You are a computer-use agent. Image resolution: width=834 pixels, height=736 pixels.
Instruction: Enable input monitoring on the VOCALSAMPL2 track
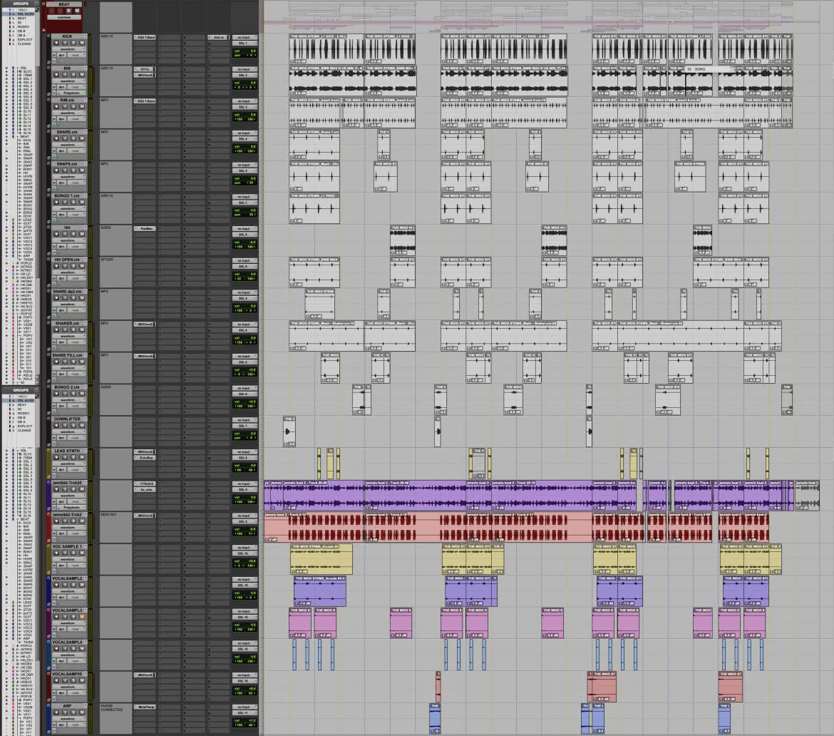pos(65,585)
